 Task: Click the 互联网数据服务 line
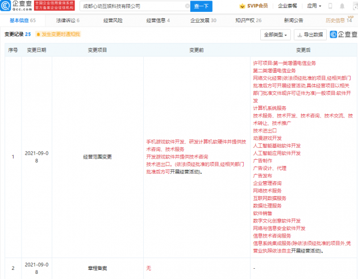point(270,198)
